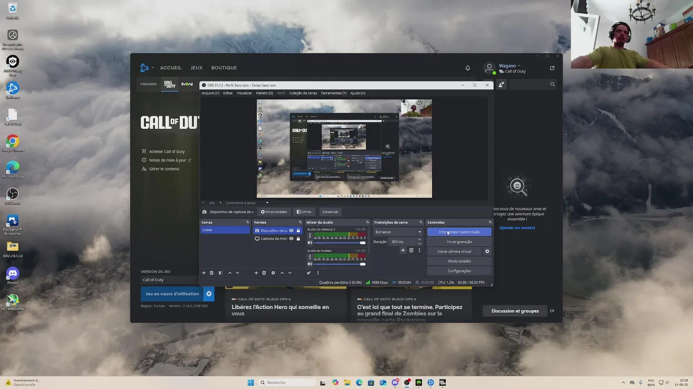
Task: Undock the Mixer de áudio panel float icon
Action: pos(367,223)
